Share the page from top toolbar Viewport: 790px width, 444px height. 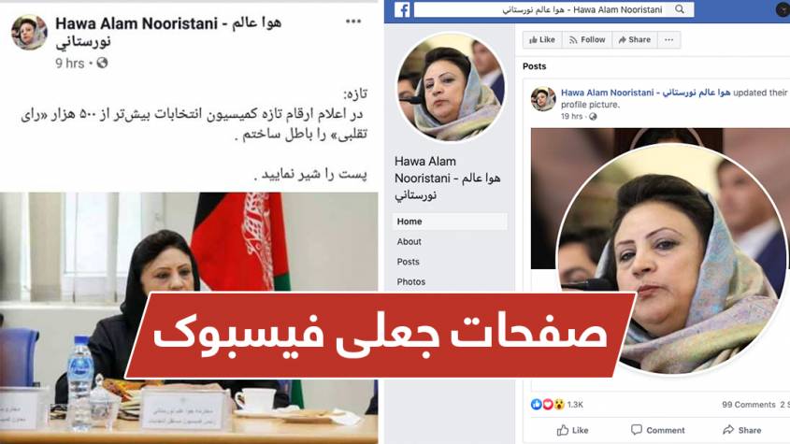[634, 40]
